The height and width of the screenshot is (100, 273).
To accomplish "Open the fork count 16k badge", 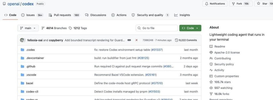I will pos(246,4).
